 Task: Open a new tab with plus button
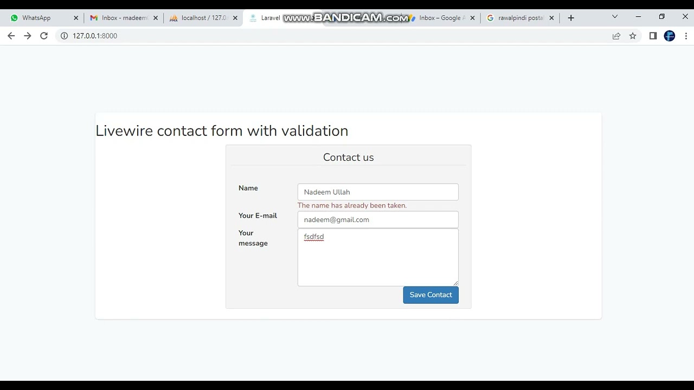[x=571, y=18]
